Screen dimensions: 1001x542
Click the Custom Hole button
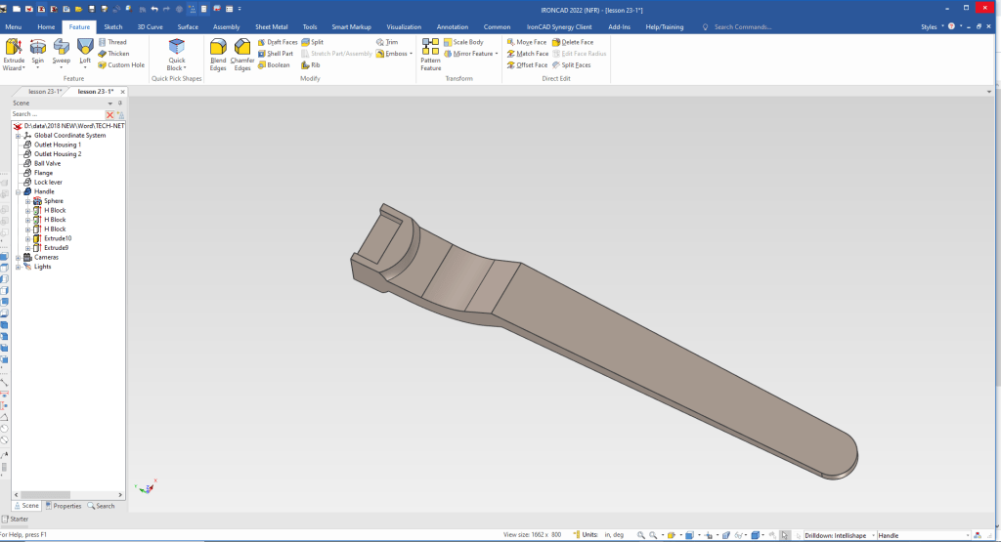click(121, 65)
